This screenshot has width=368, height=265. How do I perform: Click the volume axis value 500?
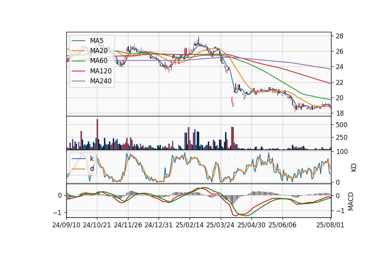point(342,125)
